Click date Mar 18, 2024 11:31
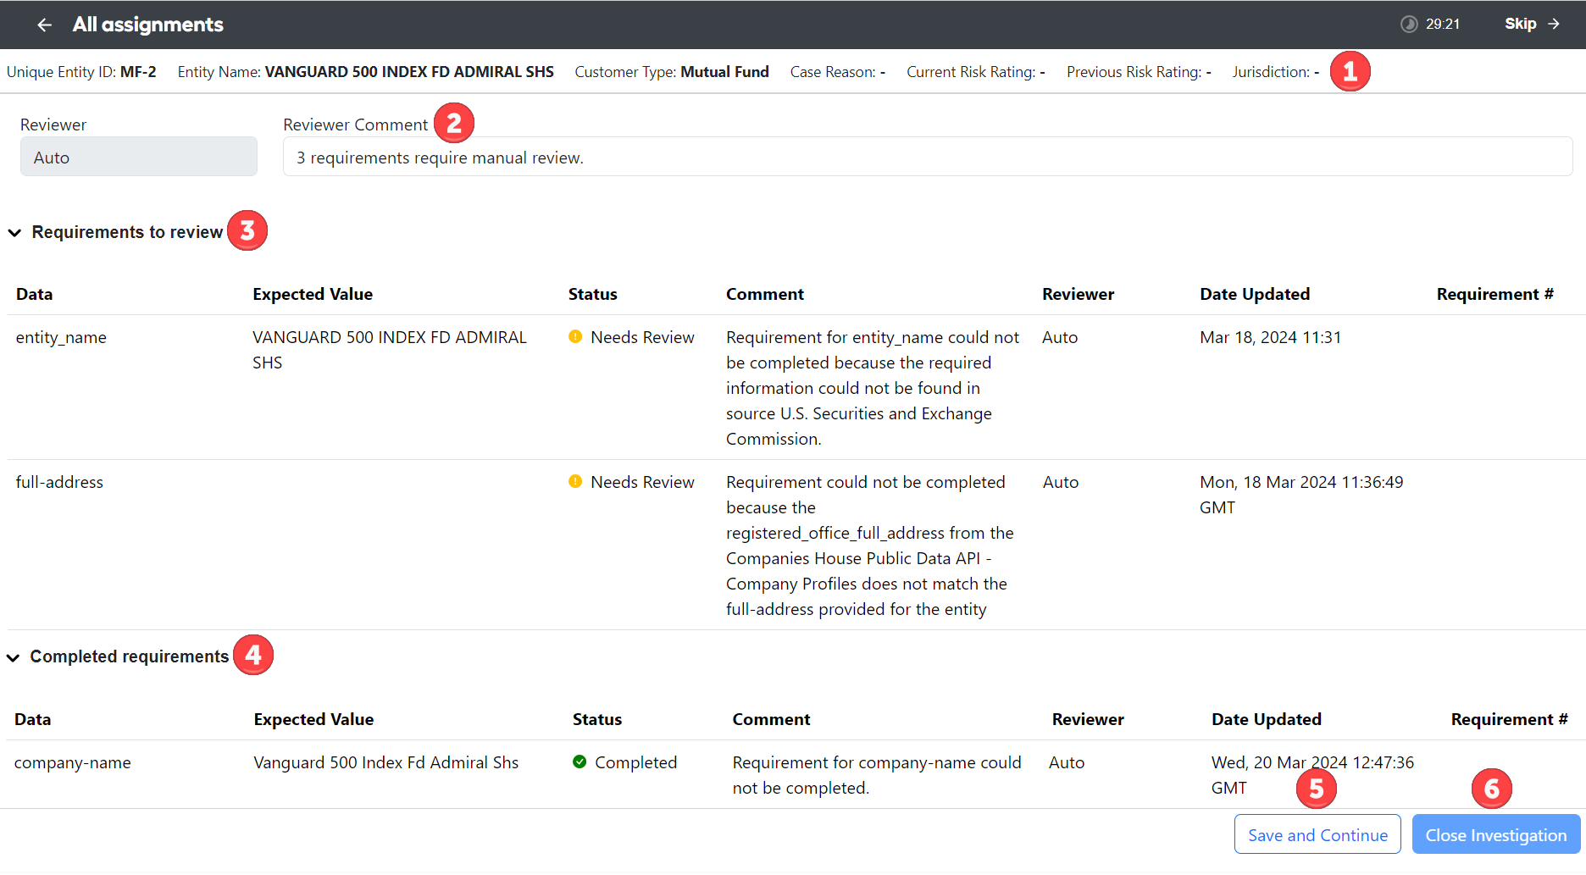 (1271, 337)
